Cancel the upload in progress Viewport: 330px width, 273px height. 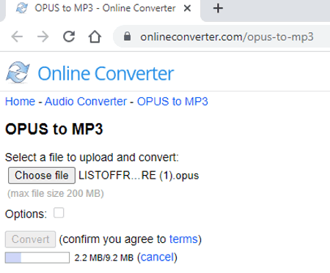(157, 258)
